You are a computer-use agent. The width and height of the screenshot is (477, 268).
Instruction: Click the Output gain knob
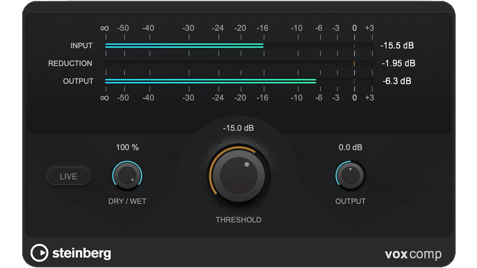[x=350, y=176]
